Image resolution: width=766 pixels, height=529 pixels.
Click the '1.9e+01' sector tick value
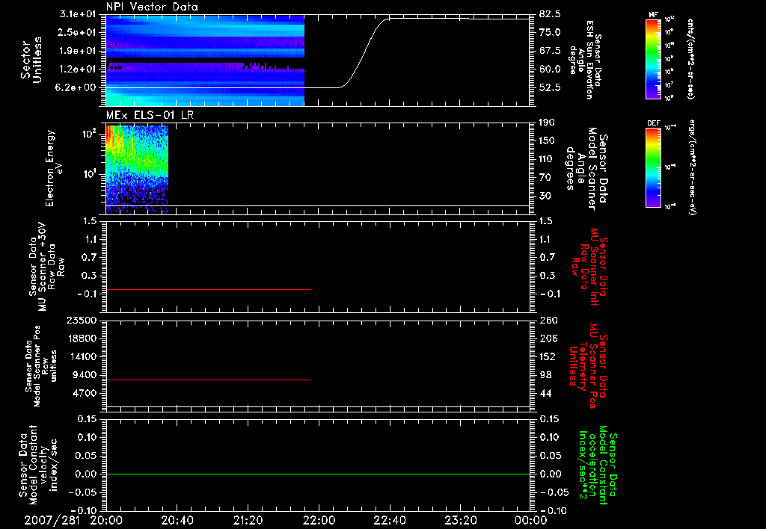(x=78, y=51)
